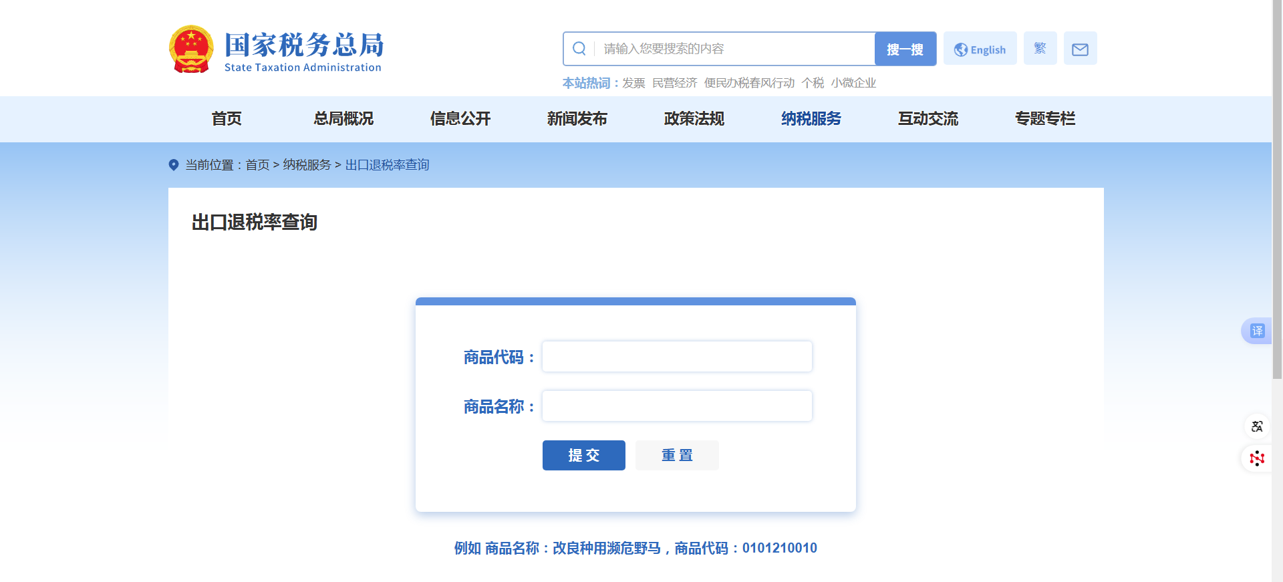Focus the 商品名称 input field
The image size is (1283, 582).
click(677, 406)
